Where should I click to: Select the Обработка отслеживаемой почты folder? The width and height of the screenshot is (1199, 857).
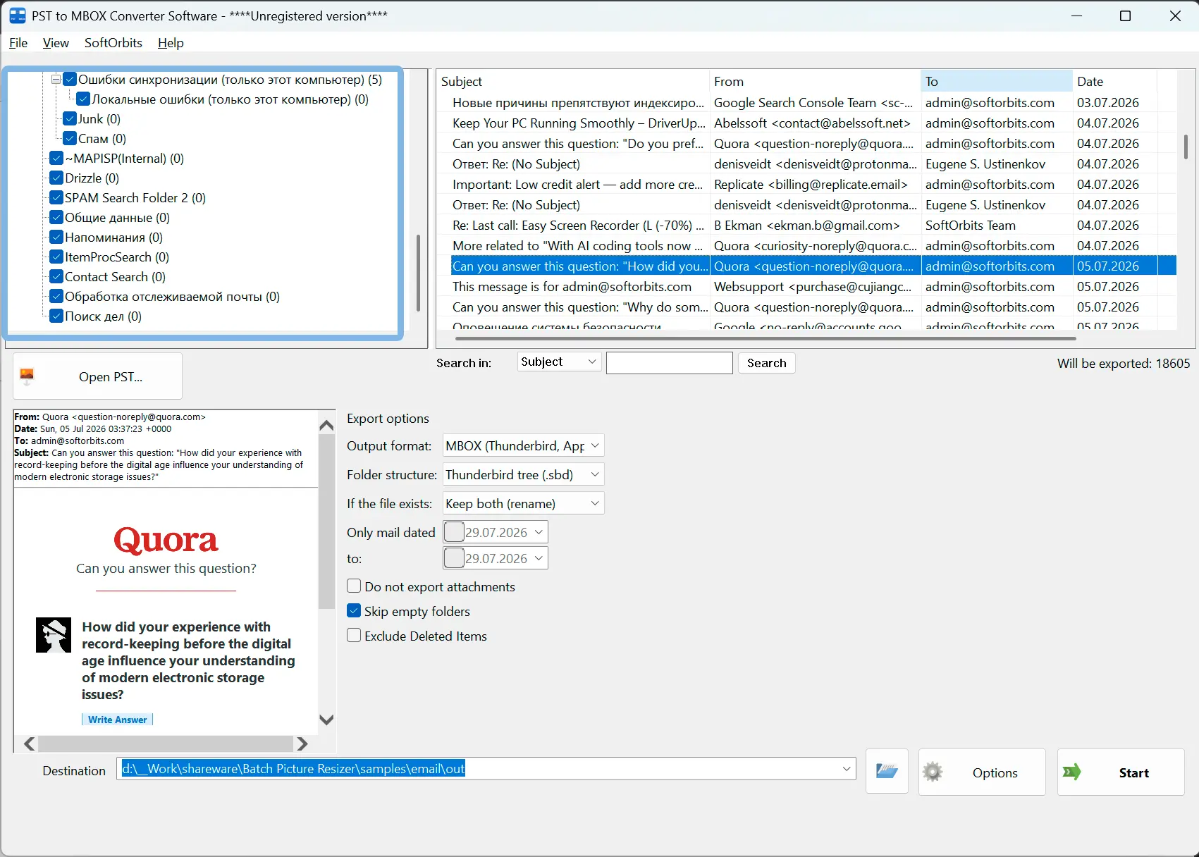click(x=173, y=297)
